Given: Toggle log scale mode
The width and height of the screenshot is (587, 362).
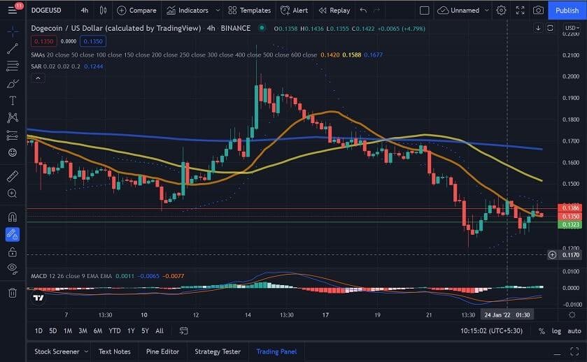Looking at the screenshot, I should pyautogui.click(x=556, y=331).
